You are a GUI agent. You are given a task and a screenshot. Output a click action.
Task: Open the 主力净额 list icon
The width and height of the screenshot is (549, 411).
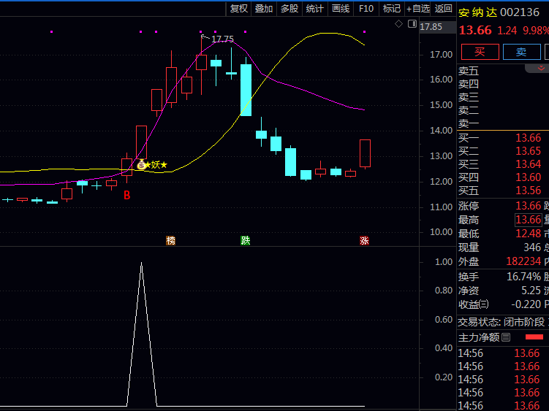[x=507, y=337]
